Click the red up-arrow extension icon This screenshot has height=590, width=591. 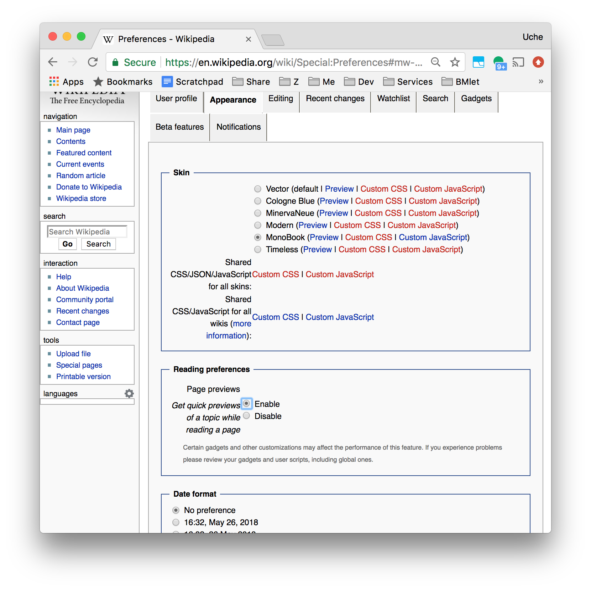(x=538, y=62)
